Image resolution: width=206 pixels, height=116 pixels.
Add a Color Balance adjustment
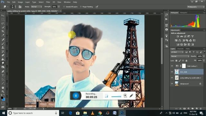pos(180,40)
